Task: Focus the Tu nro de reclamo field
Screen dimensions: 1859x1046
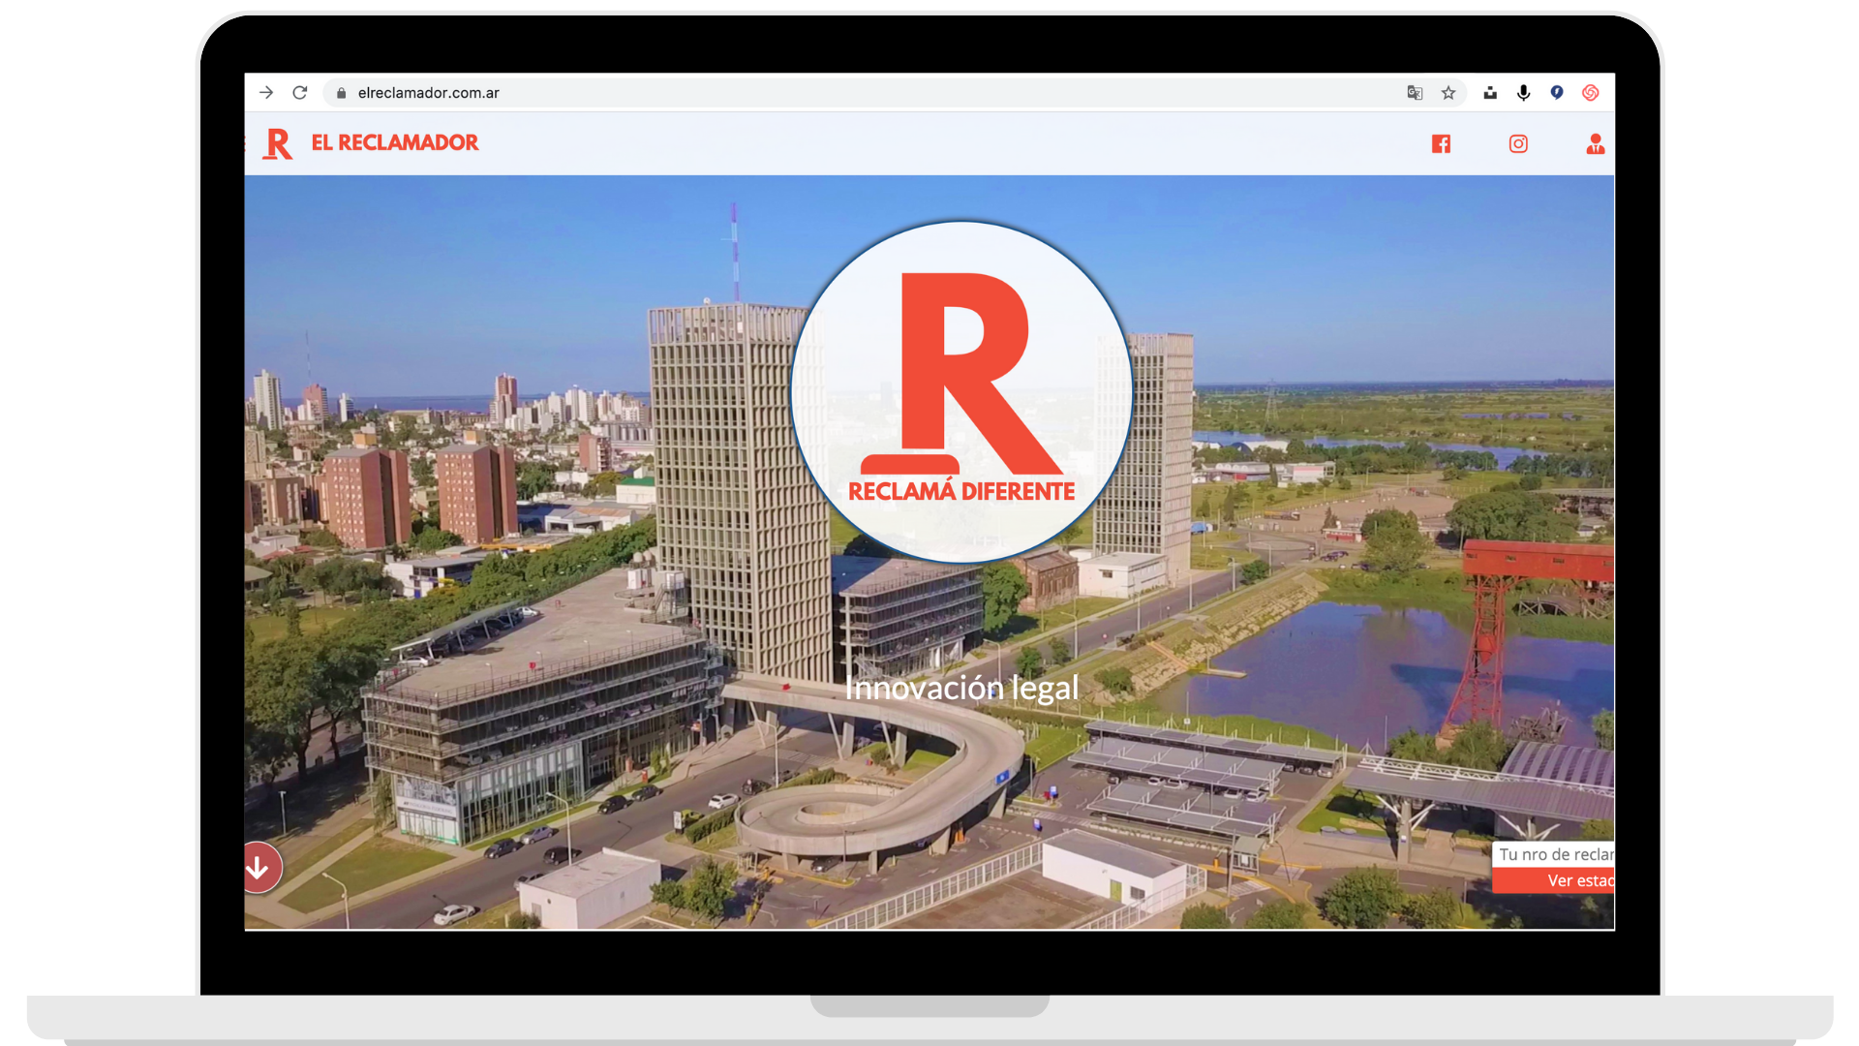Action: coord(1554,854)
